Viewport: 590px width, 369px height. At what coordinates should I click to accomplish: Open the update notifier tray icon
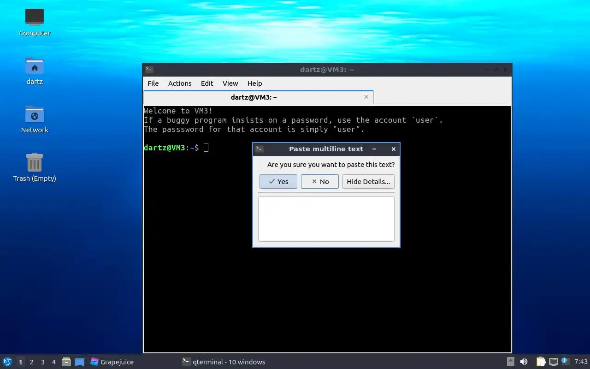coord(566,362)
